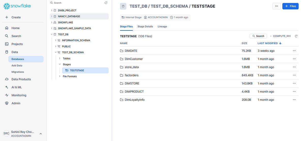Open AI & ML section
This screenshot has height=141, width=305.
(17, 87)
